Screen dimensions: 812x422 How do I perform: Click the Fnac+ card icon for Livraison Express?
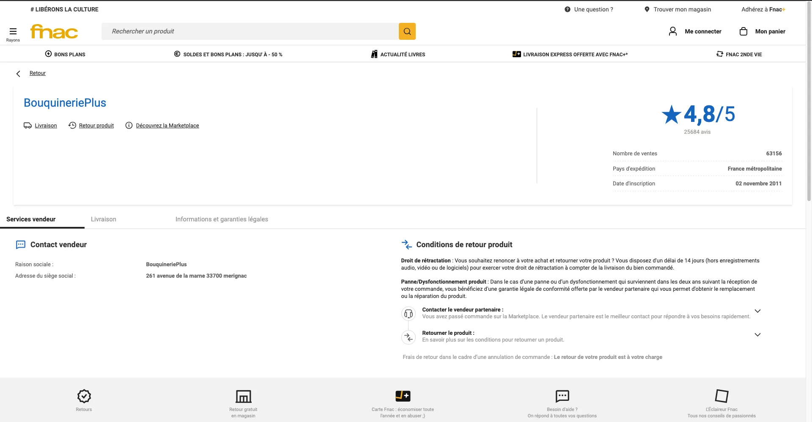point(516,54)
